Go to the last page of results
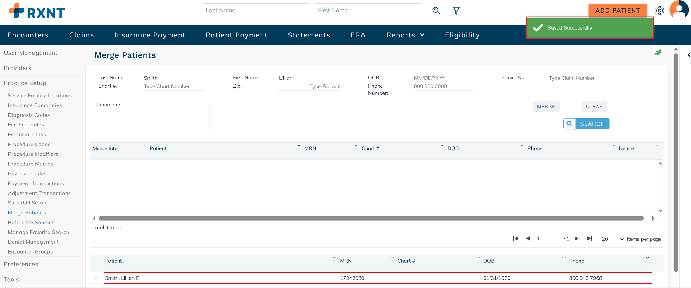 (590, 239)
